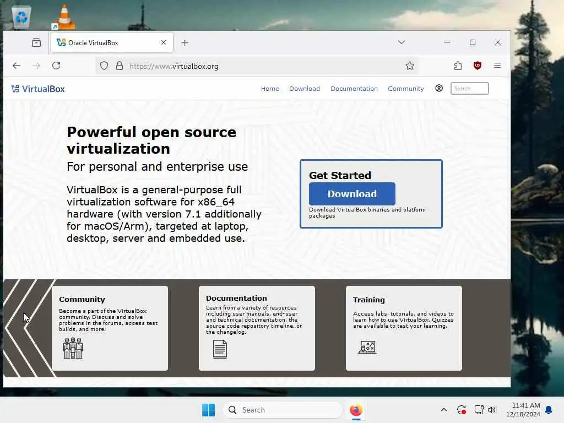Launch VLC media player from desktop shortcut
564x423 pixels.
tap(64, 17)
